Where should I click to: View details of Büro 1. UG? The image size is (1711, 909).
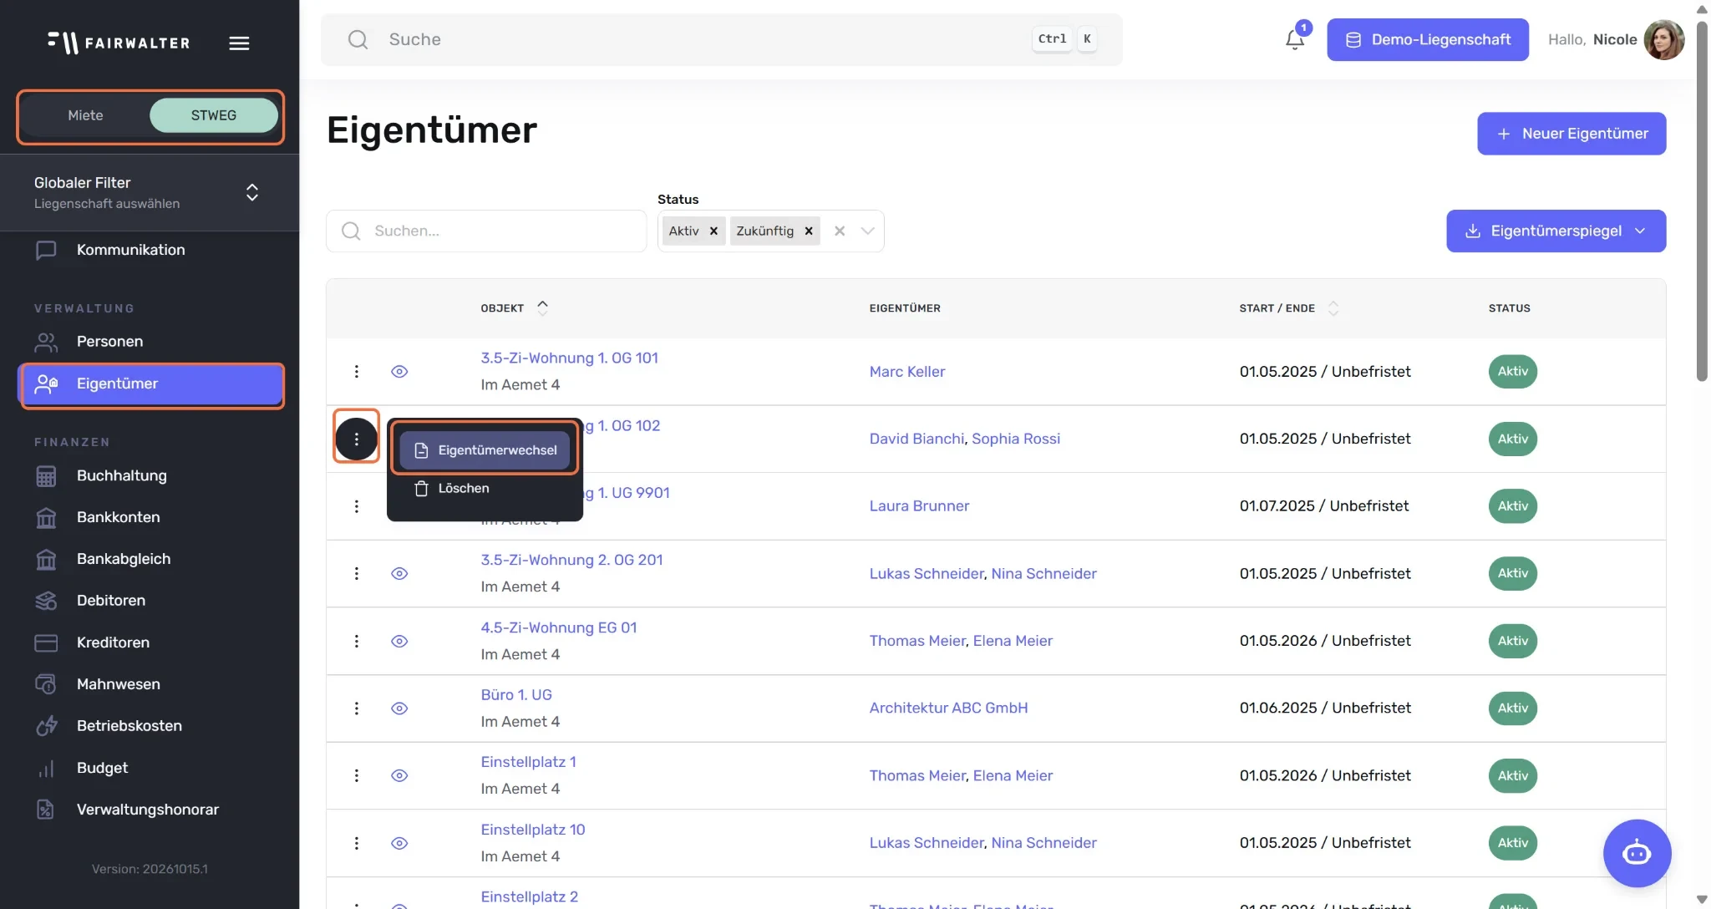click(399, 708)
